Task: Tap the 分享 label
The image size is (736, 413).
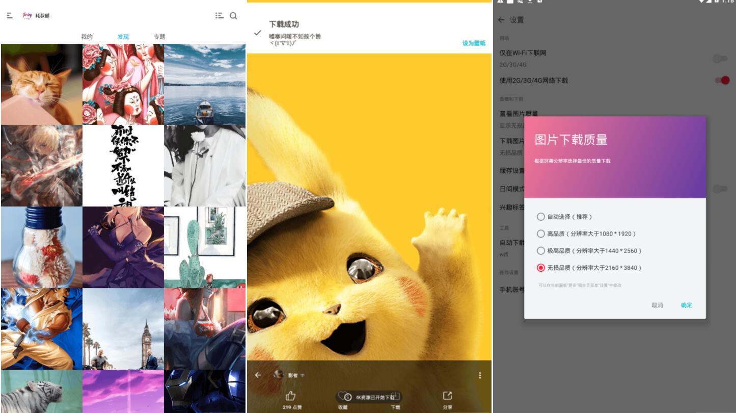Action: pyautogui.click(x=447, y=407)
